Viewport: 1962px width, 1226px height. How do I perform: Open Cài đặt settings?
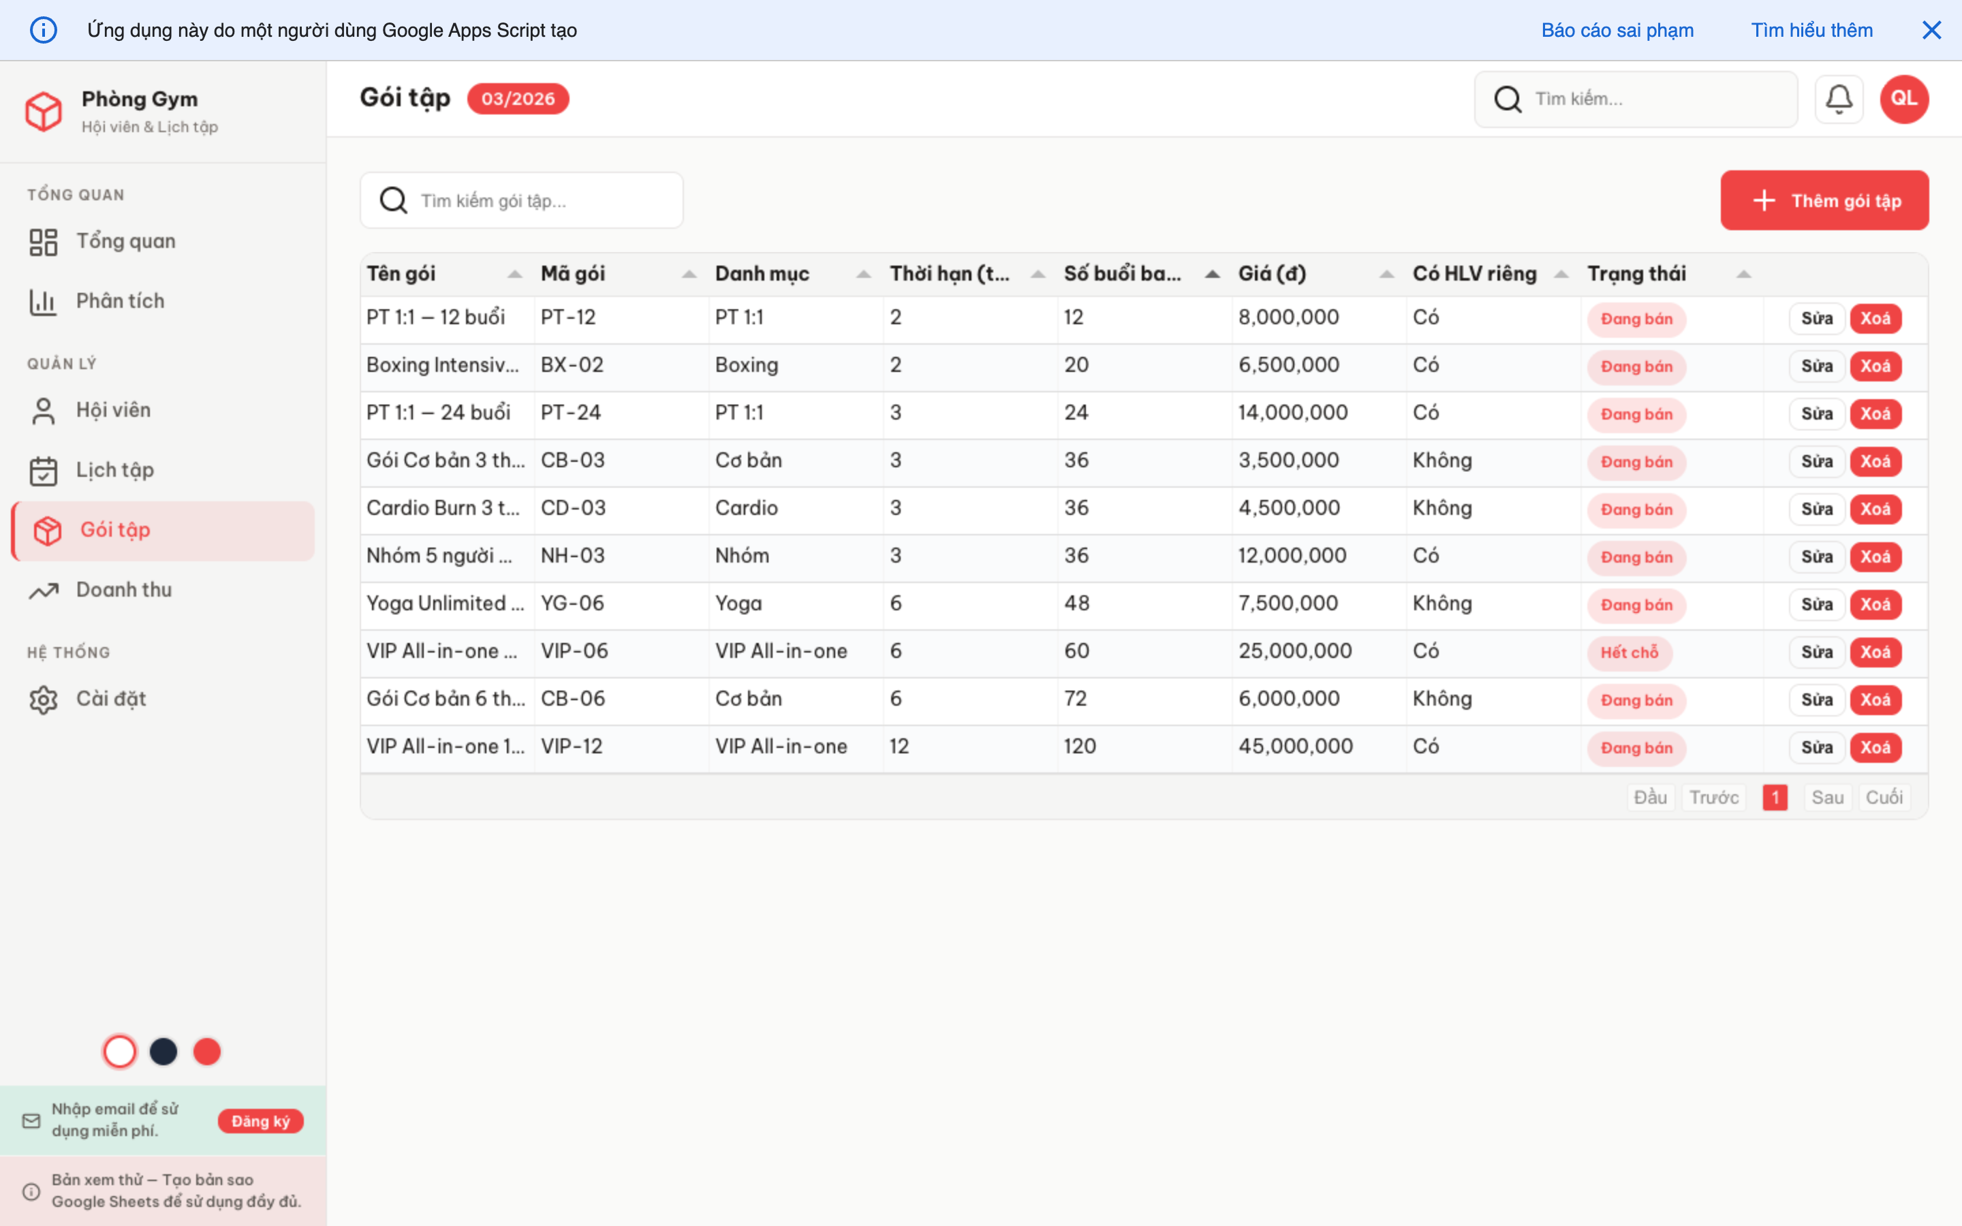point(44,698)
